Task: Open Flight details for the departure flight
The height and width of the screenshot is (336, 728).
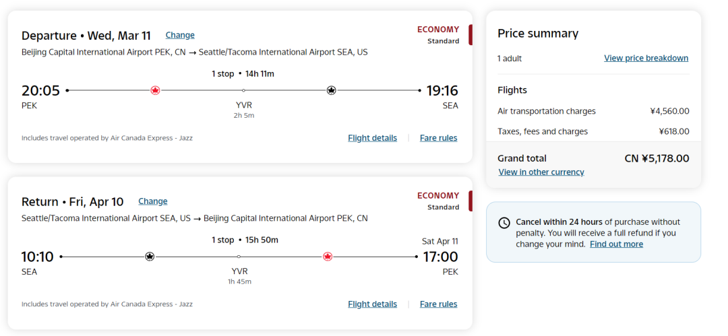Action: coord(372,138)
